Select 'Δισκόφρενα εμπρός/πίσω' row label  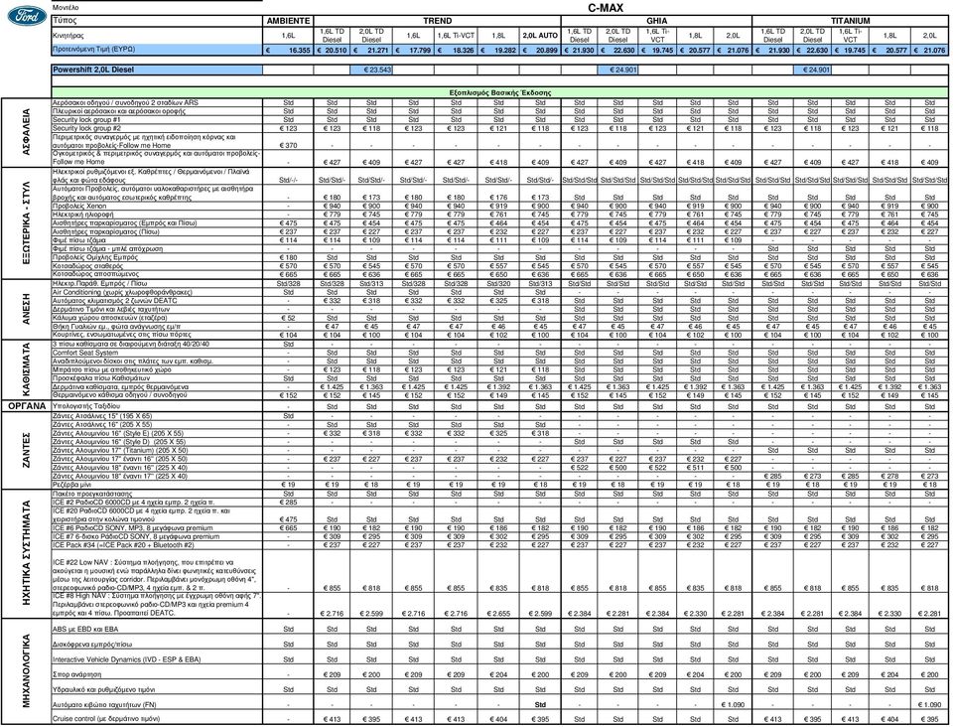click(91, 645)
